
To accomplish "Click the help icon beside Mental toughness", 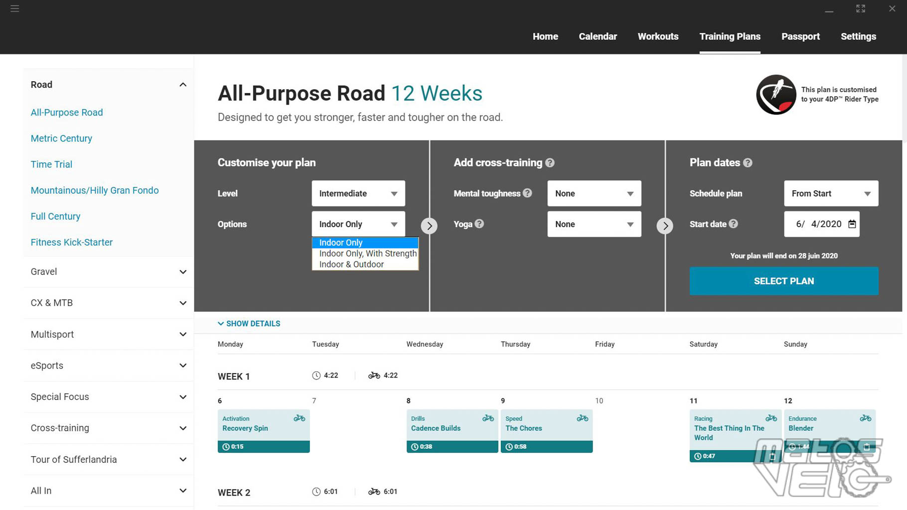I will [x=527, y=193].
